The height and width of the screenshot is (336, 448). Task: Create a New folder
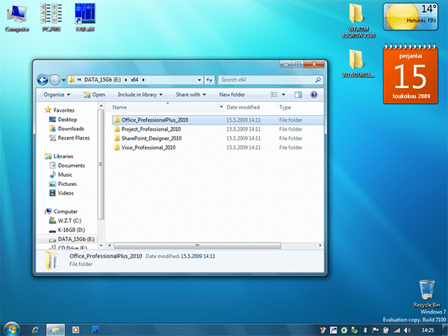point(232,95)
